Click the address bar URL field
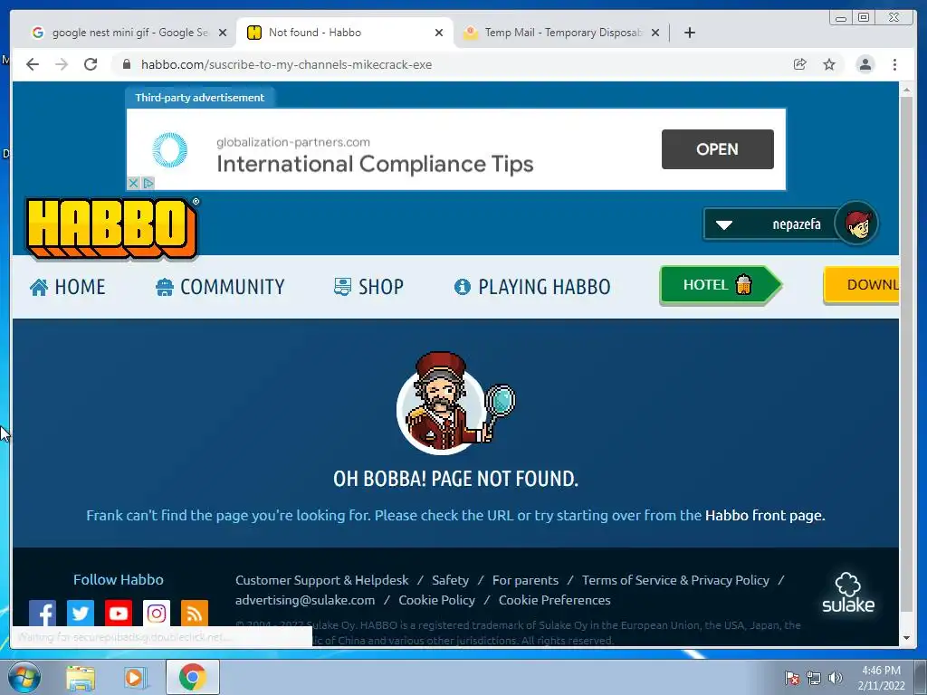The width and height of the screenshot is (927, 695). click(449, 64)
